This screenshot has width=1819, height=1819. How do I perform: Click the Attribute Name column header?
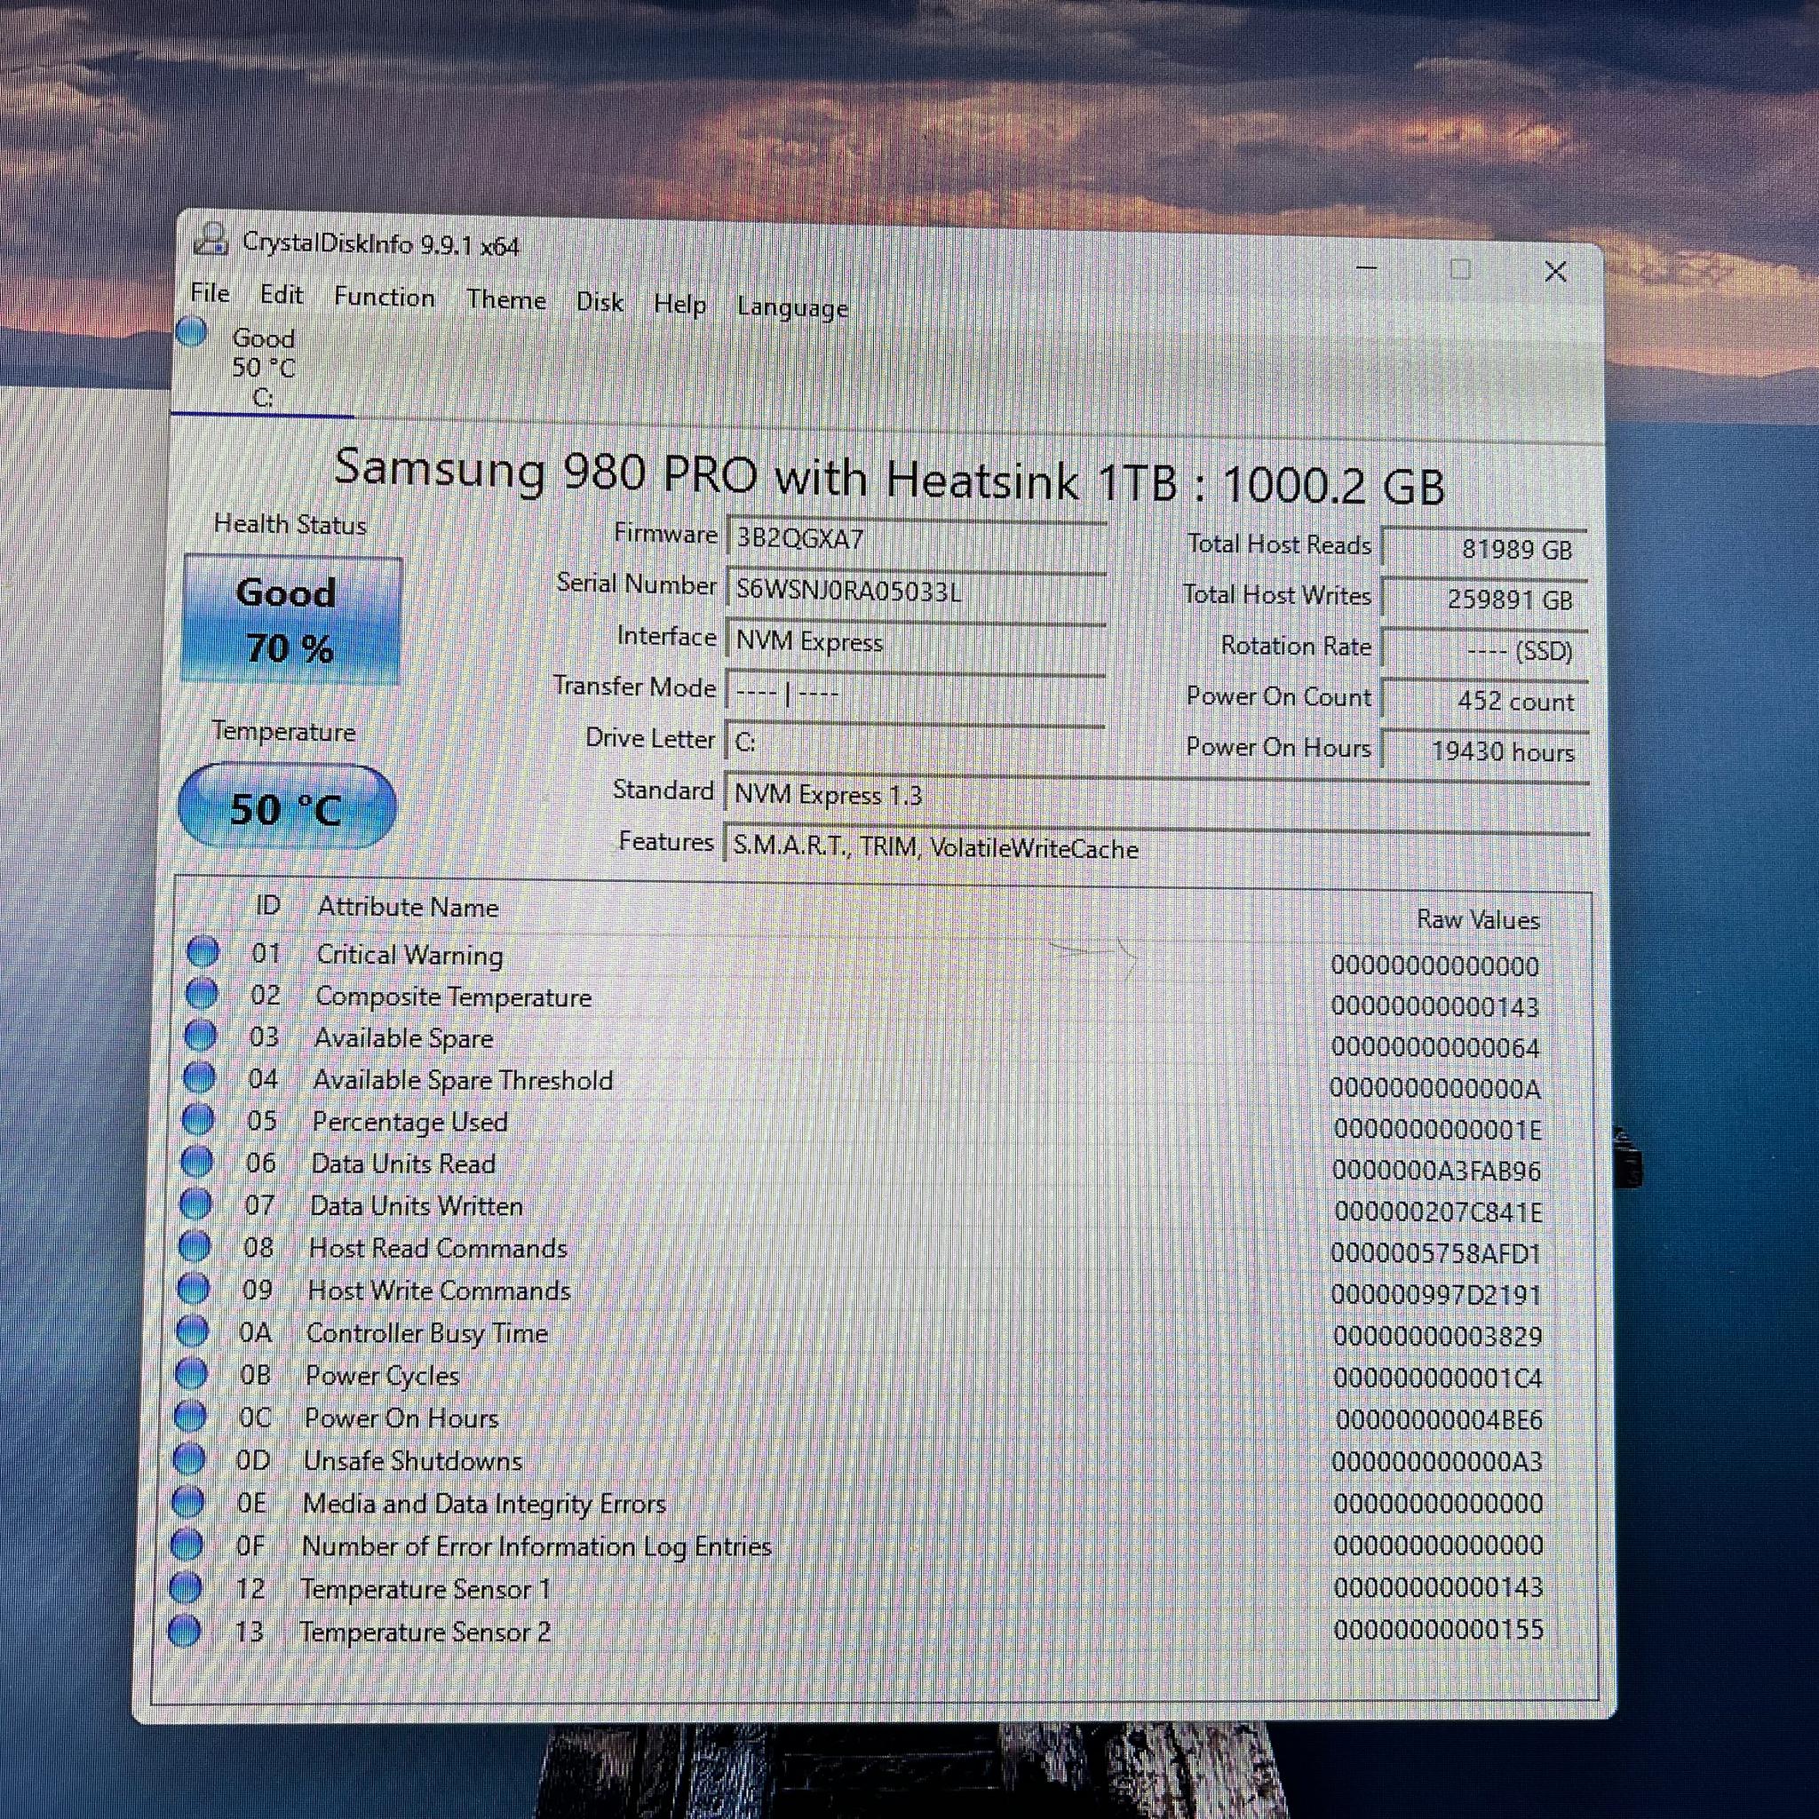tap(408, 907)
